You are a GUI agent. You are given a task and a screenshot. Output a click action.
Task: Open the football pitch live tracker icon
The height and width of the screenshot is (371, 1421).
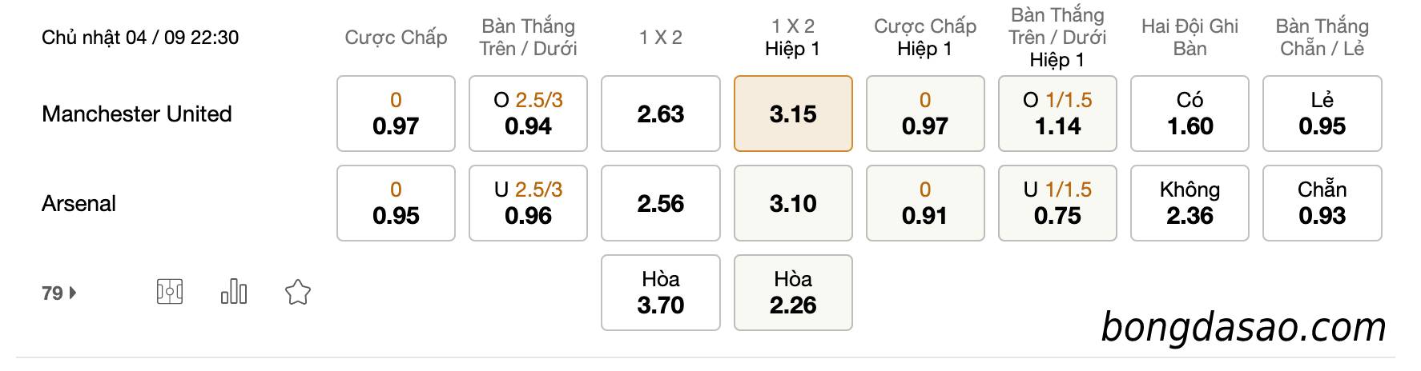click(x=169, y=292)
